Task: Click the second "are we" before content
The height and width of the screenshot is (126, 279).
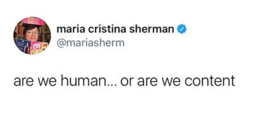Action: (x=159, y=82)
